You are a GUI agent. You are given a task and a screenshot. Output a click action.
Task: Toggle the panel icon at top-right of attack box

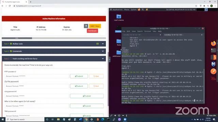[x=206, y=9]
